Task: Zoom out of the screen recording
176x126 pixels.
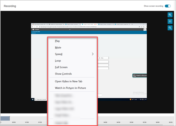Action: coord(170,28)
